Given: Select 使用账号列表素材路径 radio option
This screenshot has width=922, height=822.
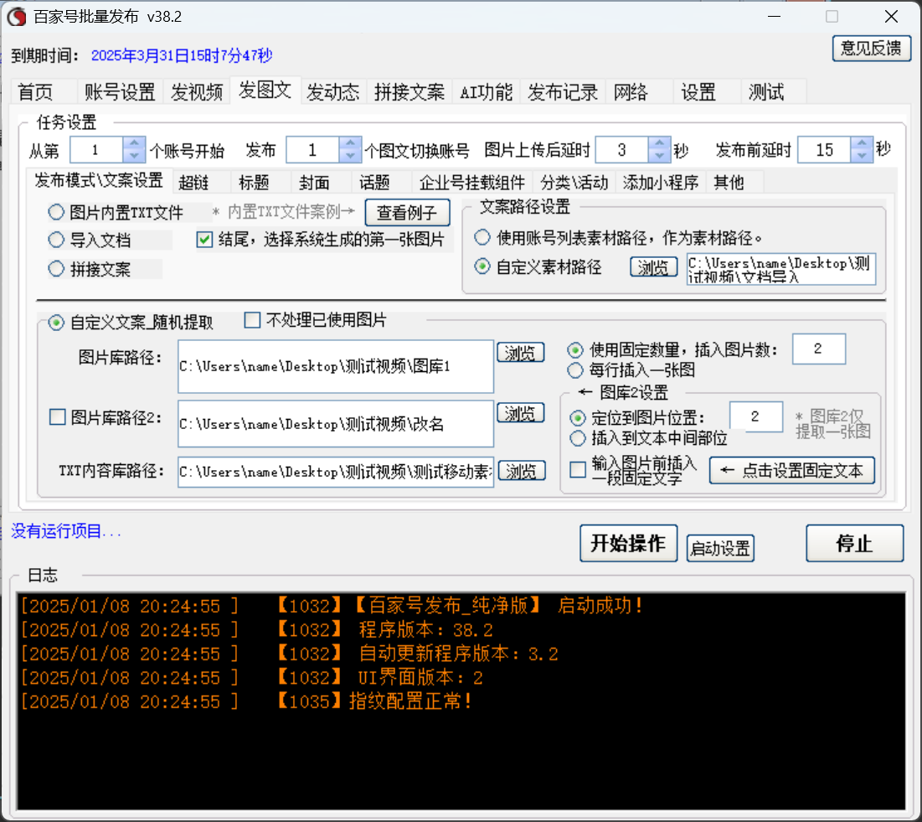Looking at the screenshot, I should tap(482, 238).
